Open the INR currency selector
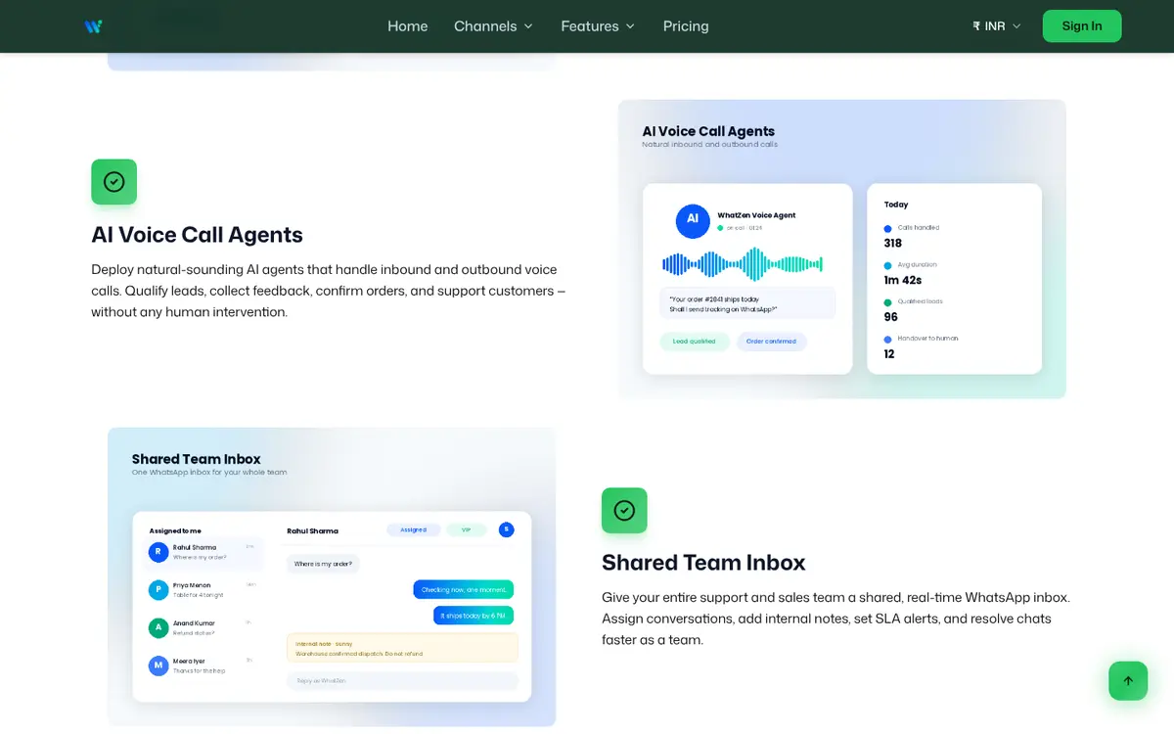1174x734 pixels. [x=997, y=26]
